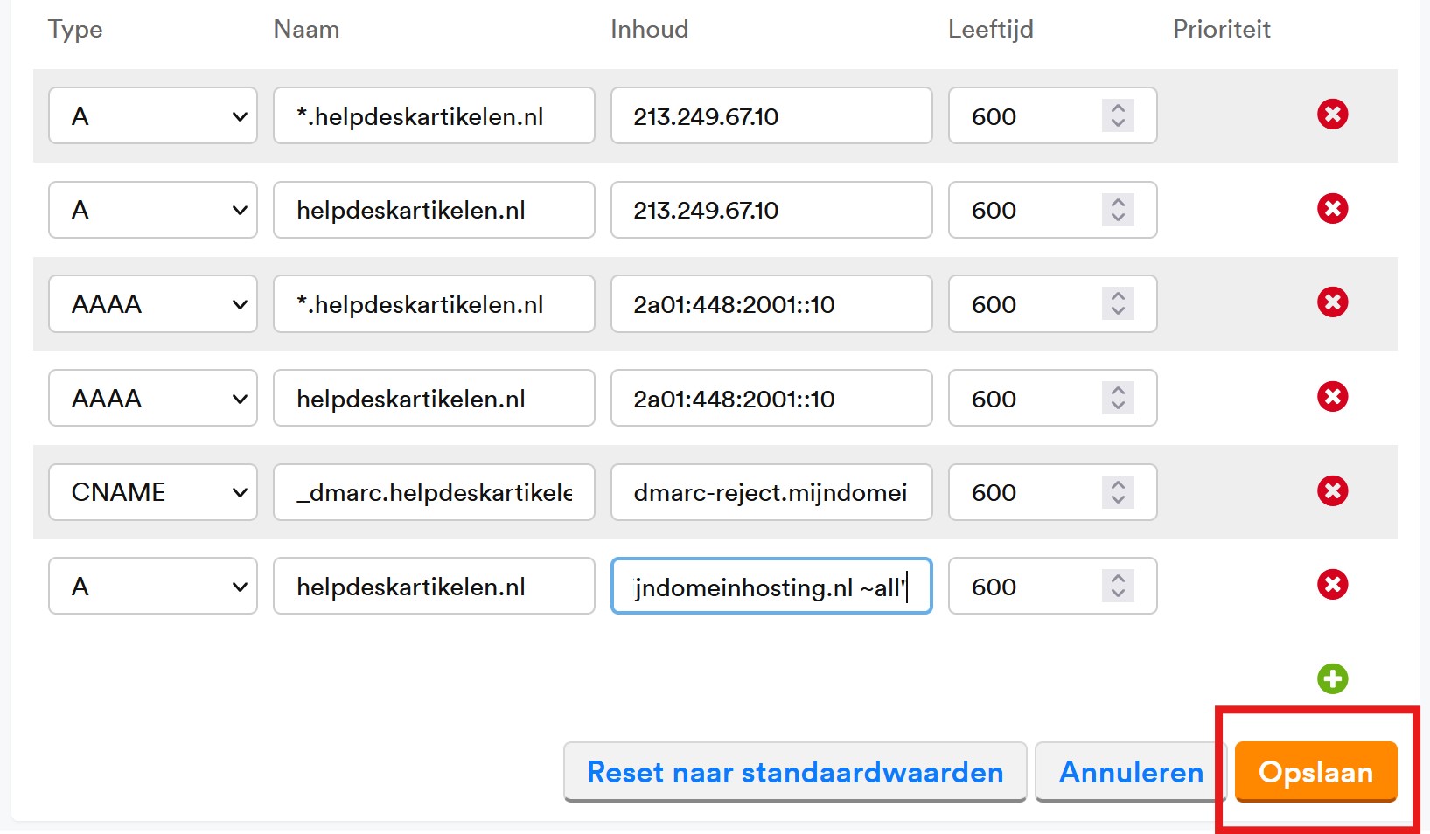Delete the wildcard AAAA record row
This screenshot has height=834, width=1430.
(x=1332, y=302)
